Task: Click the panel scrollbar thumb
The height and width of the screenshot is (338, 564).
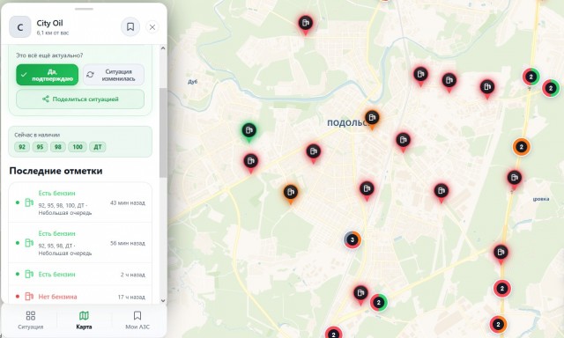Action: (x=163, y=133)
